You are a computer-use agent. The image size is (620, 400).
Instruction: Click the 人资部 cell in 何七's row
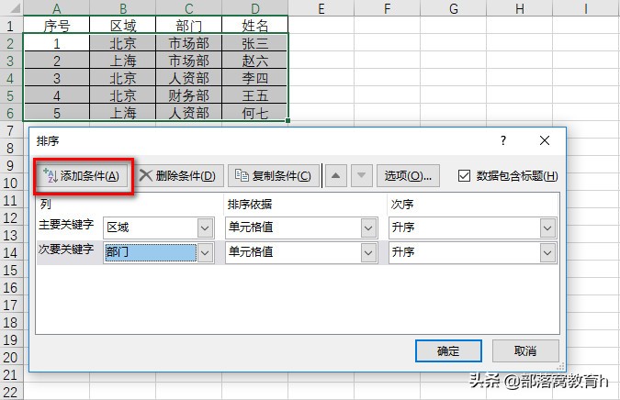coord(189,113)
